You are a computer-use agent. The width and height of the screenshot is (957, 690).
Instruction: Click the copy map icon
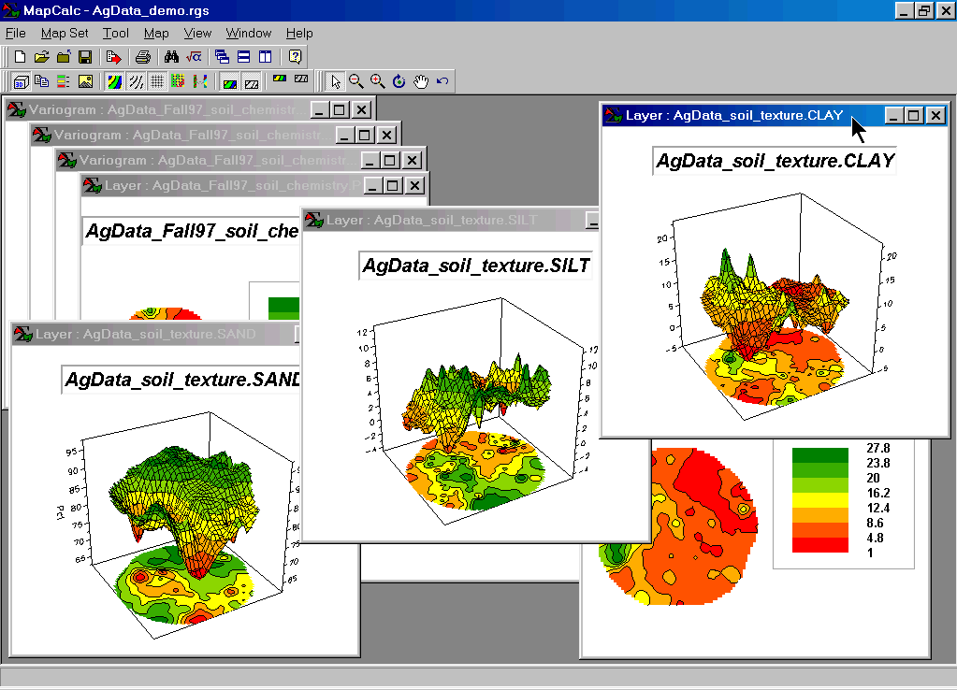pyautogui.click(x=41, y=81)
